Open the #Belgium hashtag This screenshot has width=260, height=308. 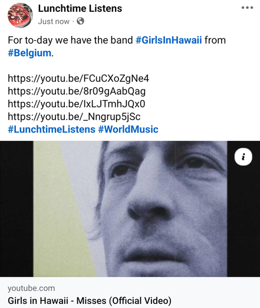point(29,53)
